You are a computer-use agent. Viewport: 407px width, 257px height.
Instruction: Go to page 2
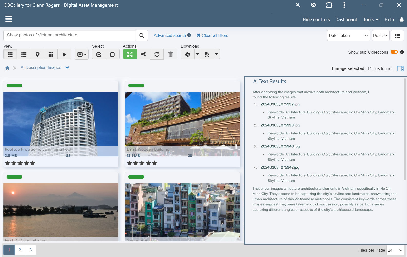pos(20,250)
